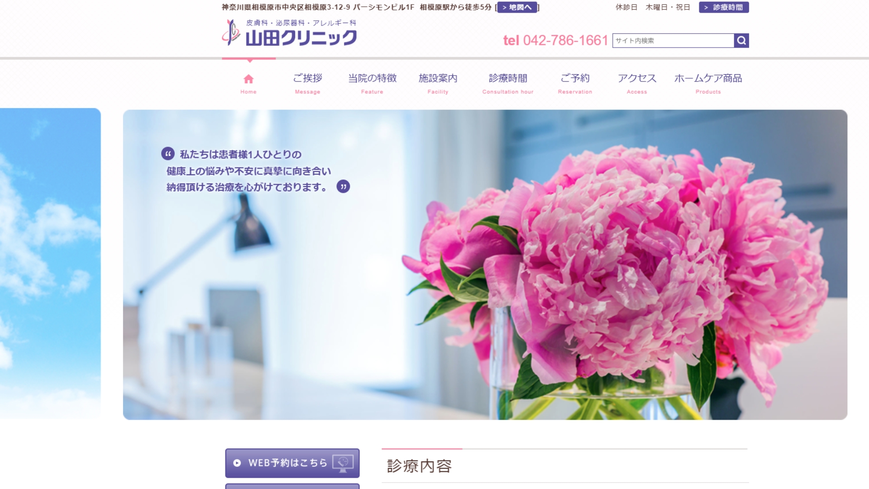This screenshot has height=489, width=869.
Task: Select 診療時間 Consultation hour in navigation
Action: [x=508, y=83]
